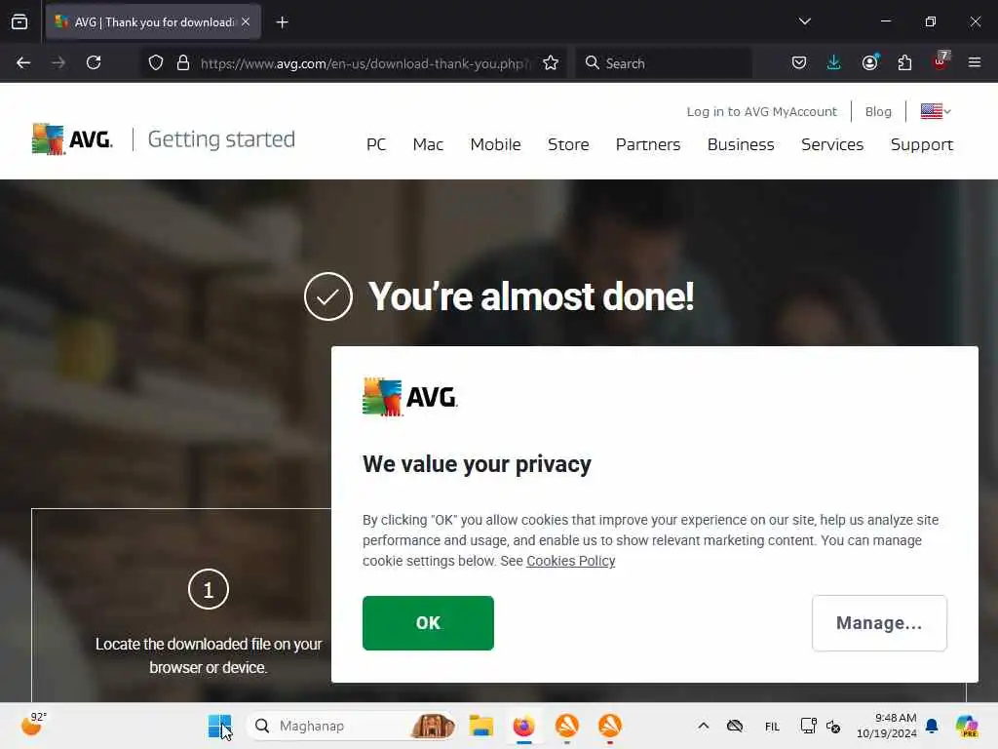
Task: Switch to Firefox in the taskbar
Action: (523, 726)
